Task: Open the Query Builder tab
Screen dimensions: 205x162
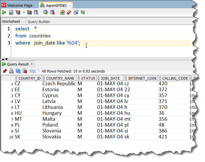Action: click(39, 22)
